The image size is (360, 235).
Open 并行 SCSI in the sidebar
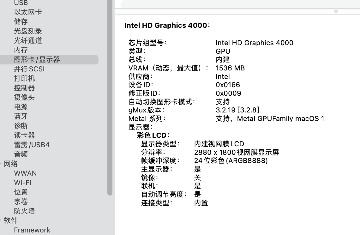click(x=29, y=69)
